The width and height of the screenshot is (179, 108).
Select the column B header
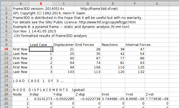click(x=41, y=3)
